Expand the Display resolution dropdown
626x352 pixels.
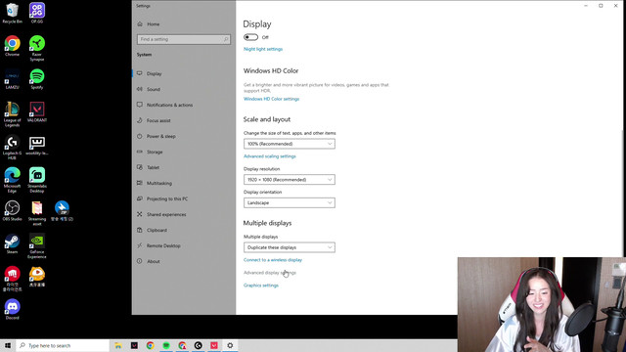tap(290, 180)
